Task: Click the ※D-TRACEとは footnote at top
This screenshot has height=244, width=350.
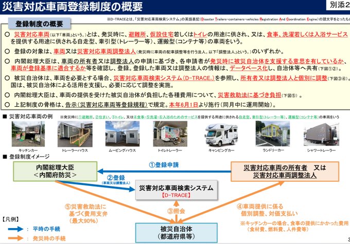Action: (x=227, y=20)
